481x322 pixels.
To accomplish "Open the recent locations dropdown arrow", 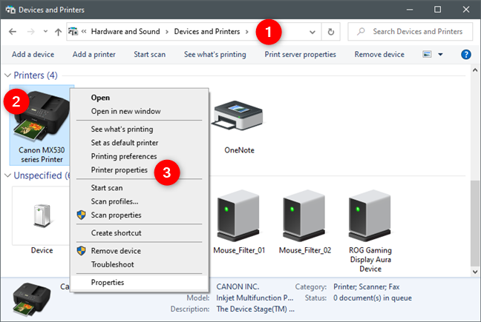I will coord(45,32).
